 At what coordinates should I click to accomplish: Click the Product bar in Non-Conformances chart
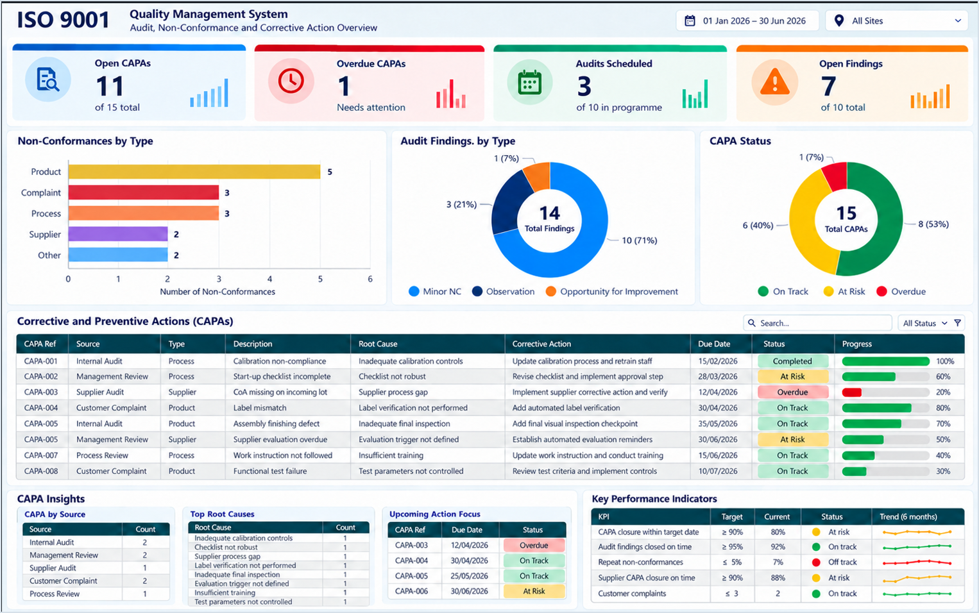(194, 172)
